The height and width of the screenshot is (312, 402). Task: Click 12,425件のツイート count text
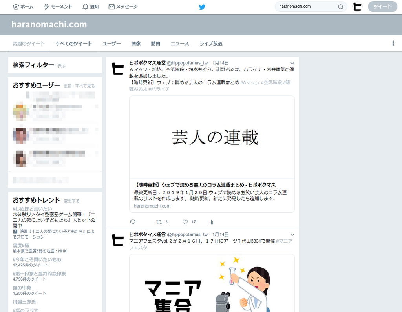pos(31,265)
